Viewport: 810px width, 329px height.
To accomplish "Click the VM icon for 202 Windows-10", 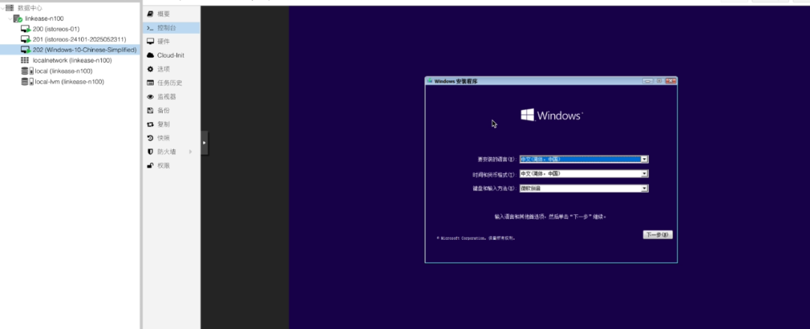I will 25,49.
